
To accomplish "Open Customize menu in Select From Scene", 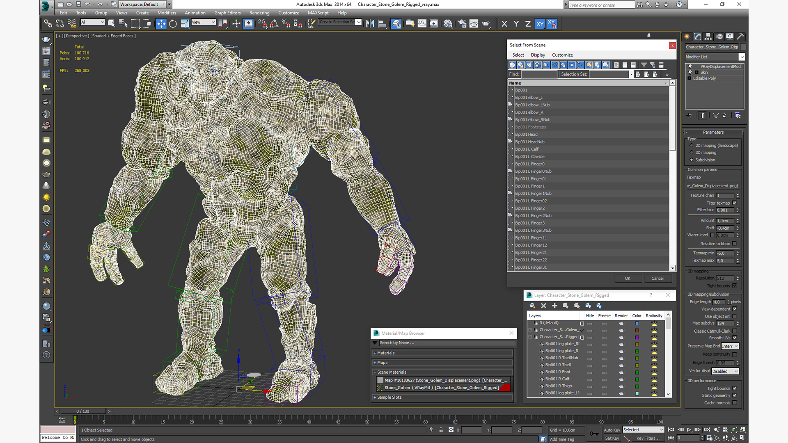I will [x=562, y=55].
